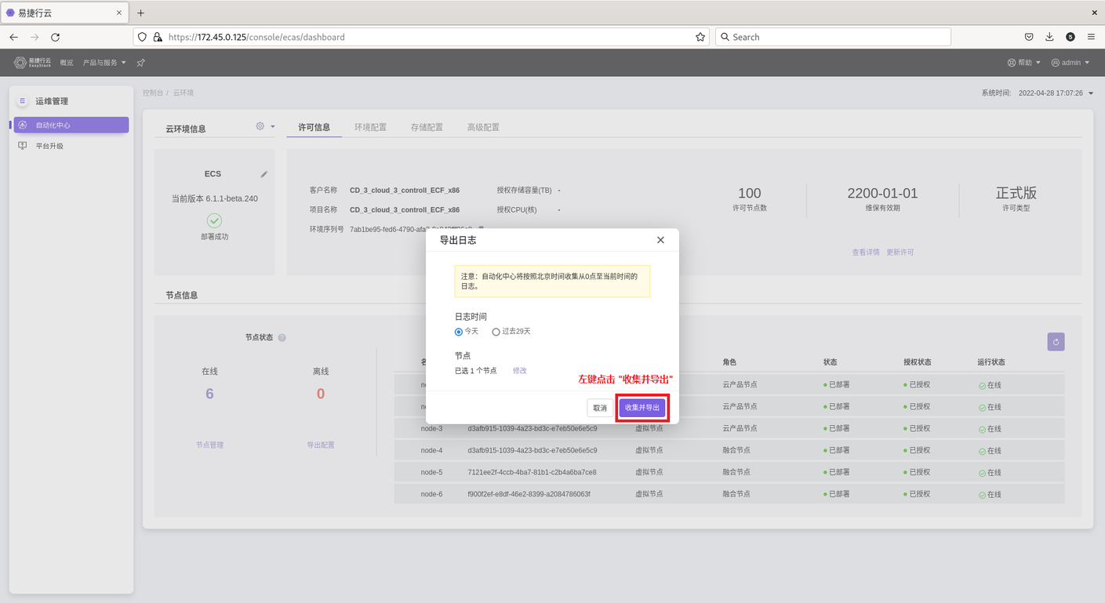
Task: Bookmark this page with the star icon
Action: [700, 37]
